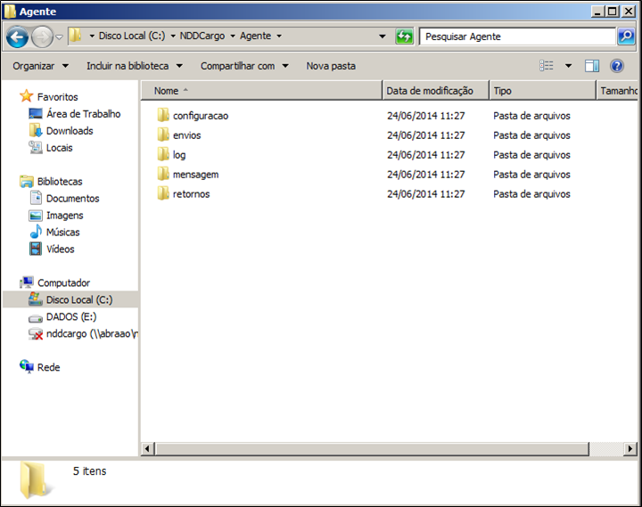Sort by the Data de modificação column header
Screen dimensions: 642x507
[436, 90]
